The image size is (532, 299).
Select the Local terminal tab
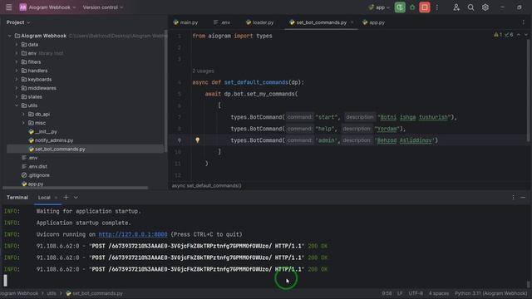[44, 198]
